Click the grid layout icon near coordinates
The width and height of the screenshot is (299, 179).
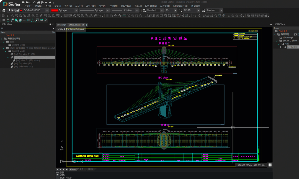[x=270, y=165]
